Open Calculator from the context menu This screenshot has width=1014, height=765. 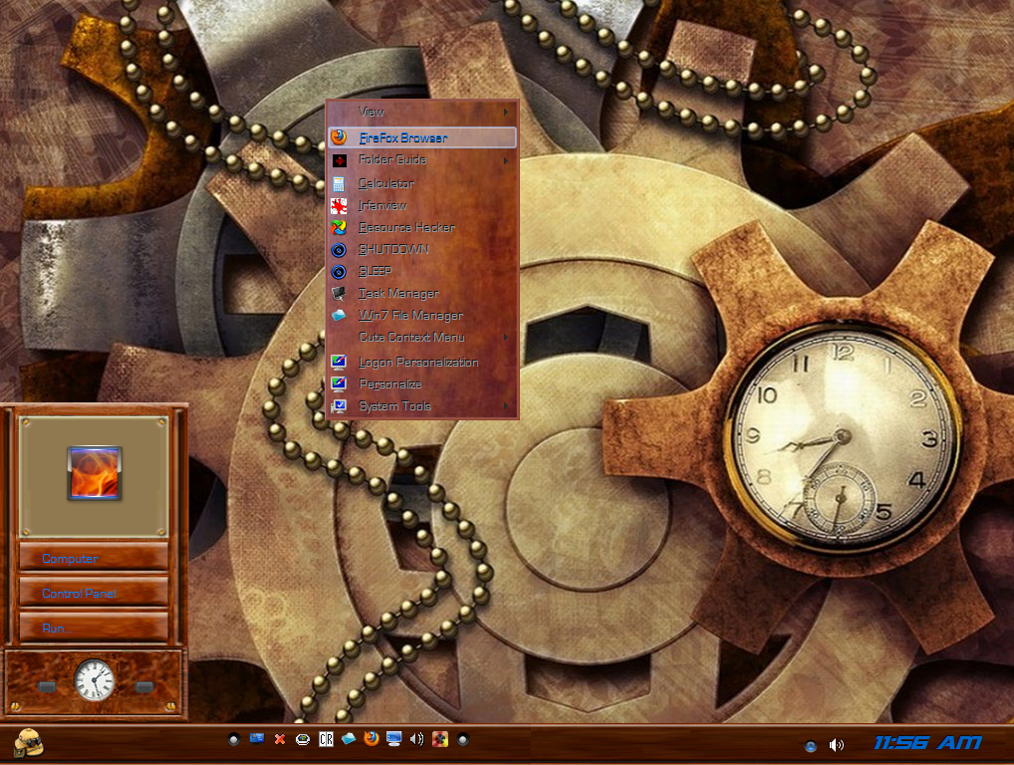click(x=384, y=182)
